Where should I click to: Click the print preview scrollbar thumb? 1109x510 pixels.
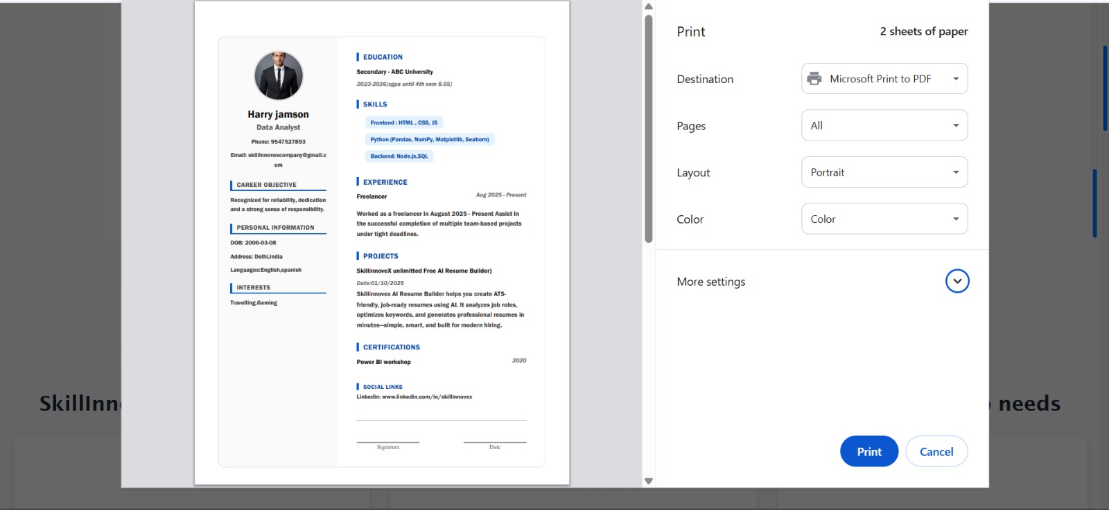pos(649,128)
